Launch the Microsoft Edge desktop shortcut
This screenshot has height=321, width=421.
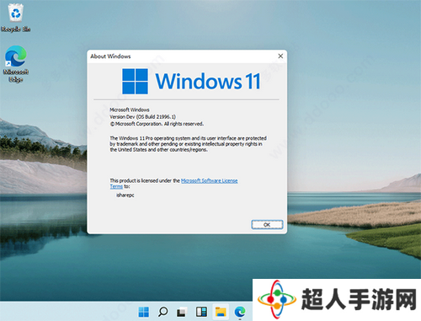tap(16, 64)
